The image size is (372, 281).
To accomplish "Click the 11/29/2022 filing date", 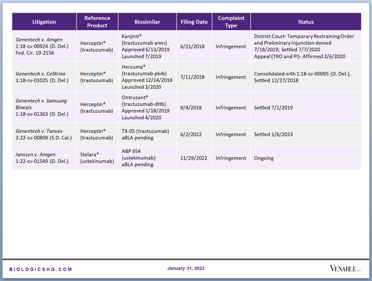I will click(x=194, y=158).
